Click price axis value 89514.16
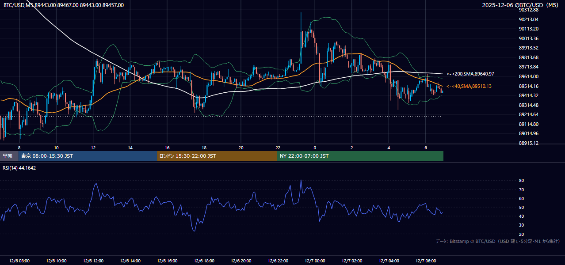This screenshot has height=265, width=565. [529, 86]
